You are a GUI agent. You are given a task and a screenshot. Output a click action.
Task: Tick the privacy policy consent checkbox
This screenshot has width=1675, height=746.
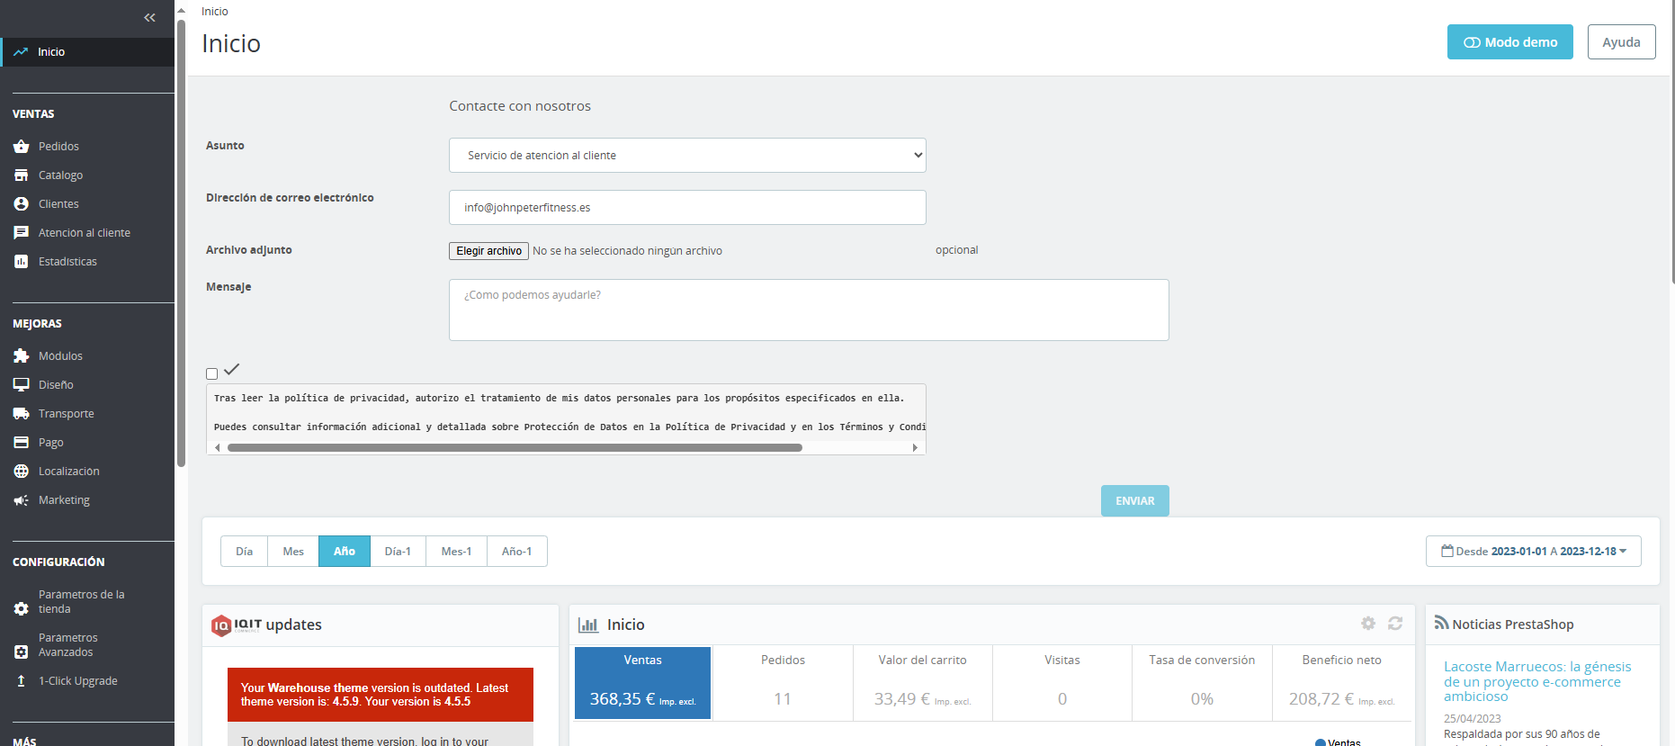(x=211, y=374)
